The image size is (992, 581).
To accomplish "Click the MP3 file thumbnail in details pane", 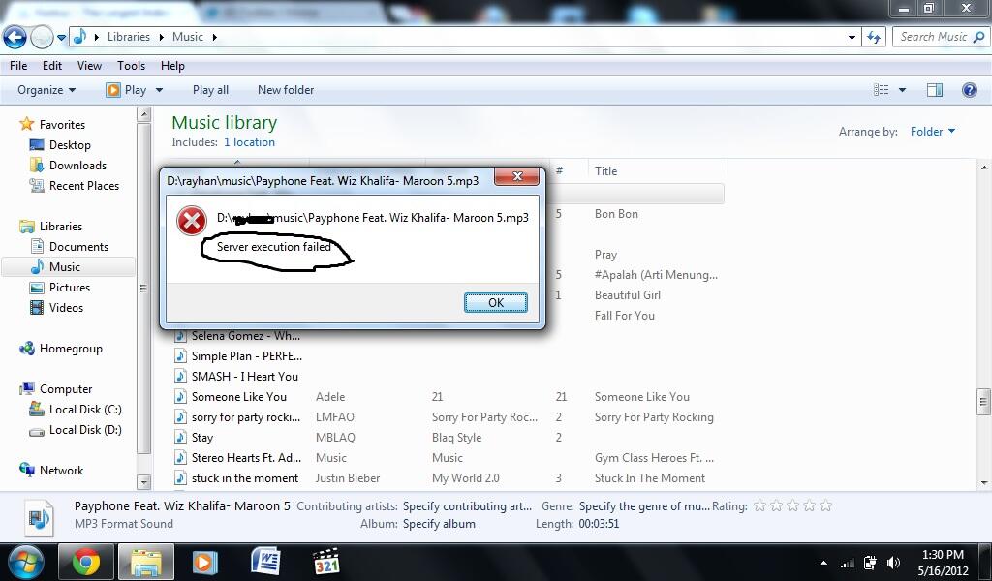I will point(38,518).
